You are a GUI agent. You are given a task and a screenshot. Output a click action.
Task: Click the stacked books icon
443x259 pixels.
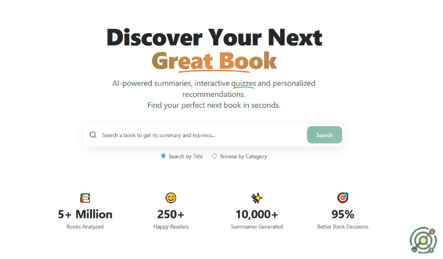(x=85, y=198)
